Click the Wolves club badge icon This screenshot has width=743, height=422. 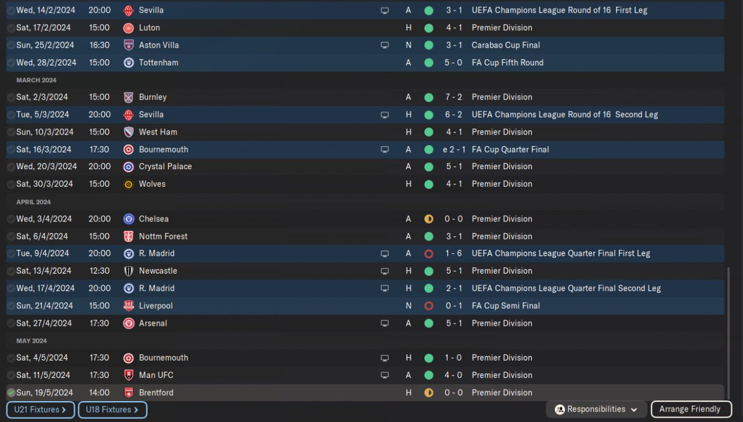pyautogui.click(x=128, y=184)
